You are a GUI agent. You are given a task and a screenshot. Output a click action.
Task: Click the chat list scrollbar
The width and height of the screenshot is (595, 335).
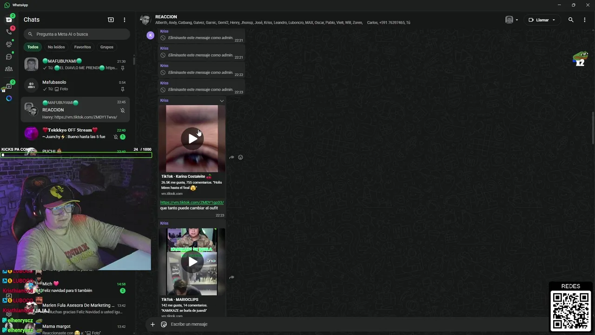click(134, 61)
